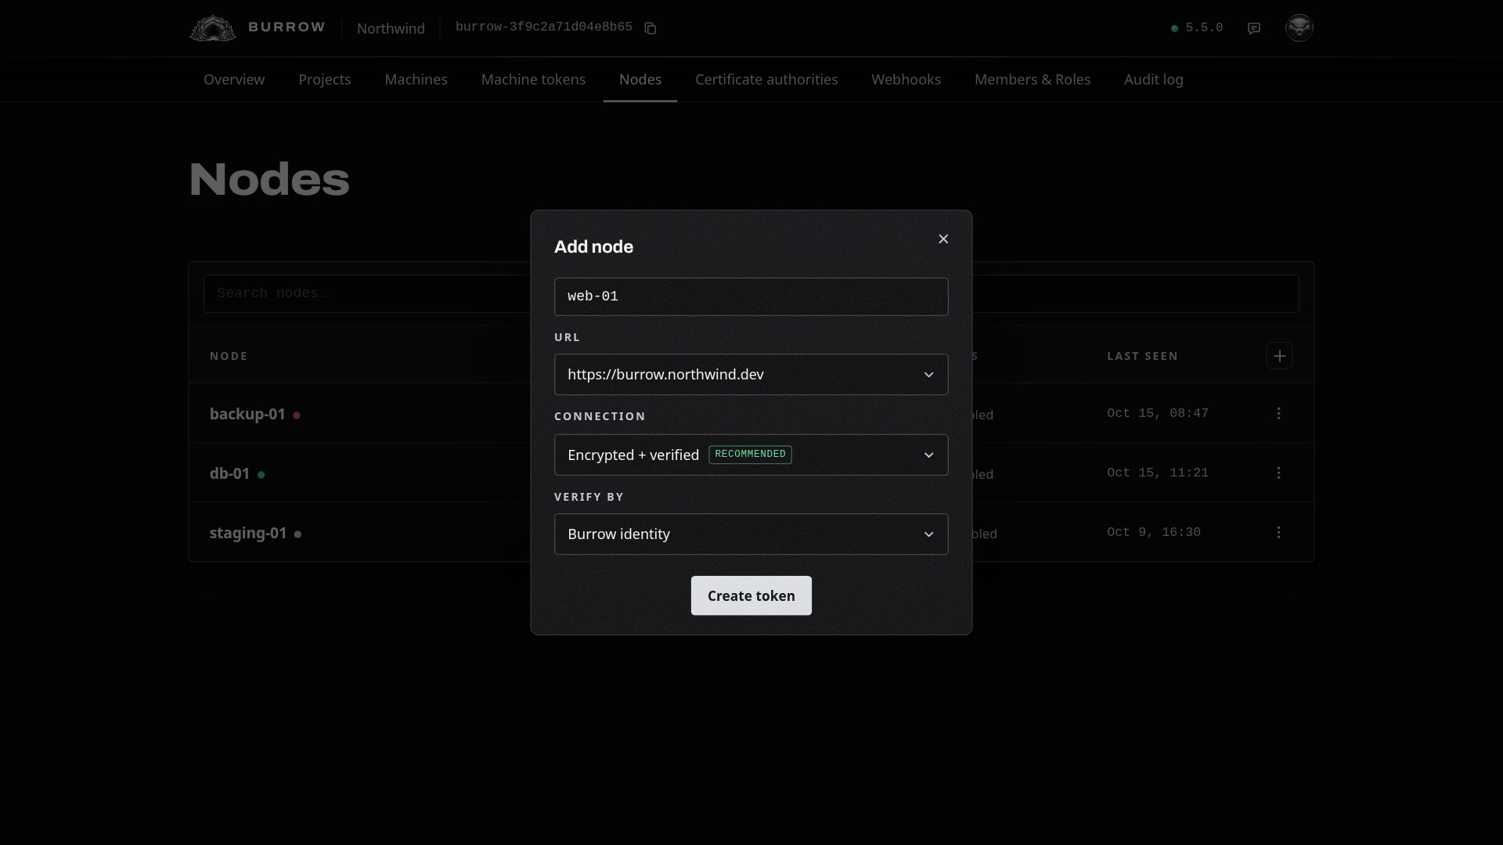The height and width of the screenshot is (845, 1503).
Task: Click the BURROW brand text
Action: tap(287, 27)
